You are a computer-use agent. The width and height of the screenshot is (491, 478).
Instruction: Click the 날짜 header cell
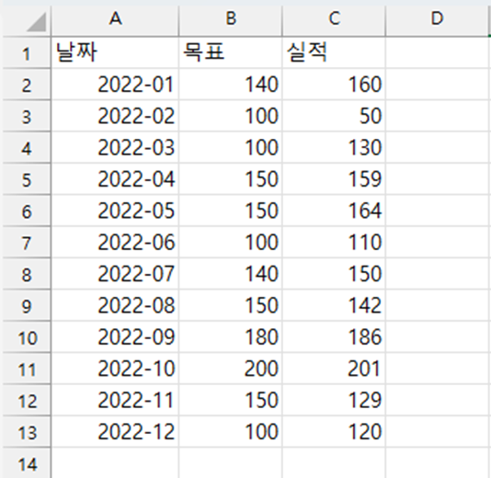[x=115, y=52]
